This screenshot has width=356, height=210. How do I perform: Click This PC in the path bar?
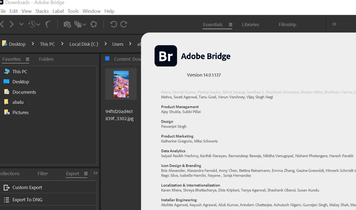pyautogui.click(x=47, y=44)
